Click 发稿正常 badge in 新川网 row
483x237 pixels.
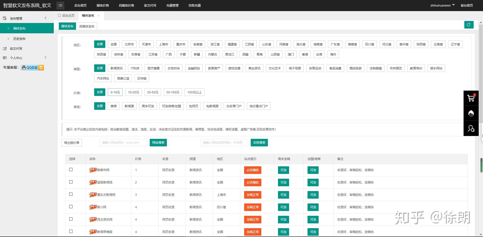253,207
